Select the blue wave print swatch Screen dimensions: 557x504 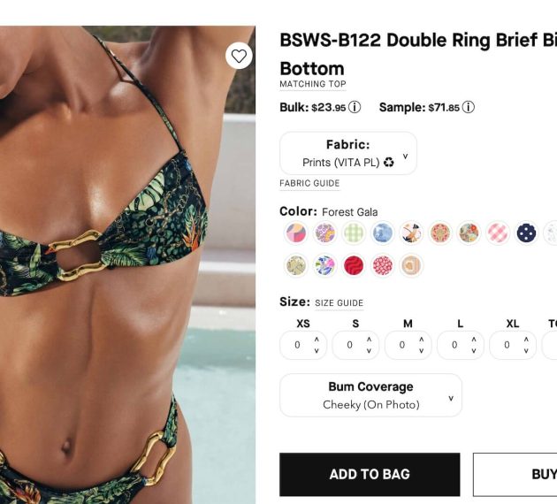click(382, 233)
